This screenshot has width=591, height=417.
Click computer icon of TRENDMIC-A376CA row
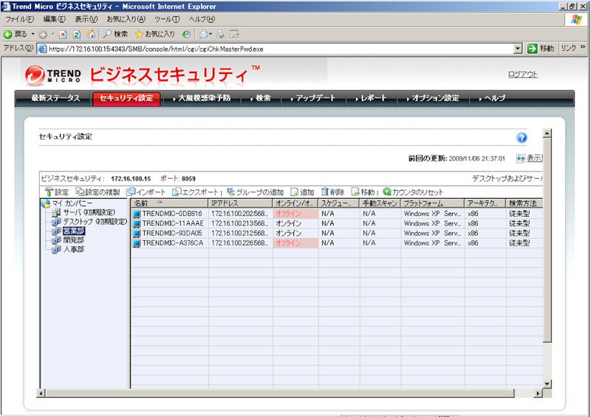pyautogui.click(x=137, y=243)
